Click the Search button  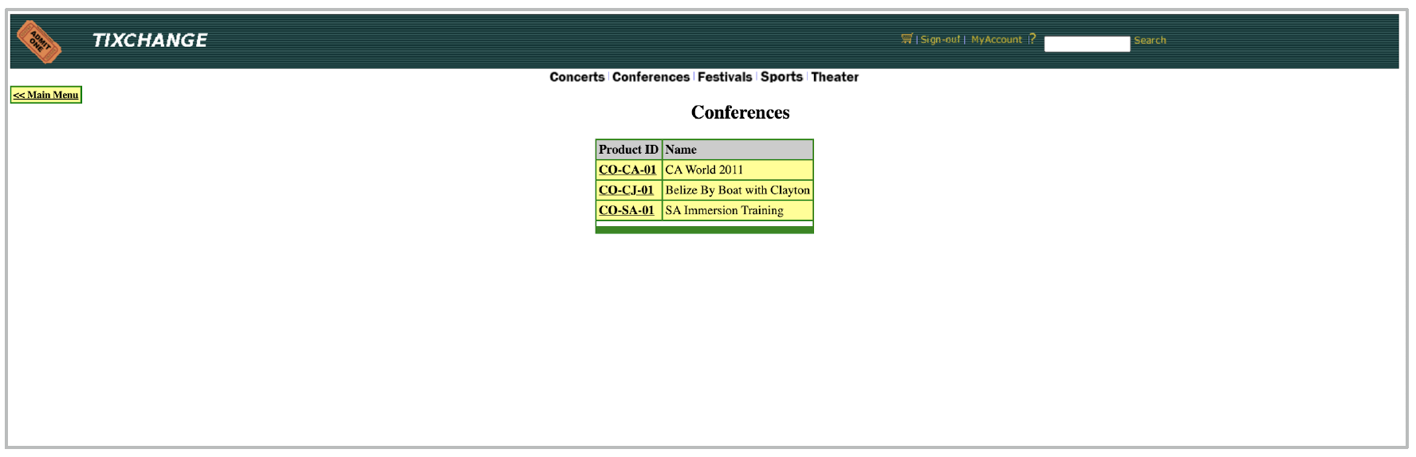click(x=1150, y=40)
